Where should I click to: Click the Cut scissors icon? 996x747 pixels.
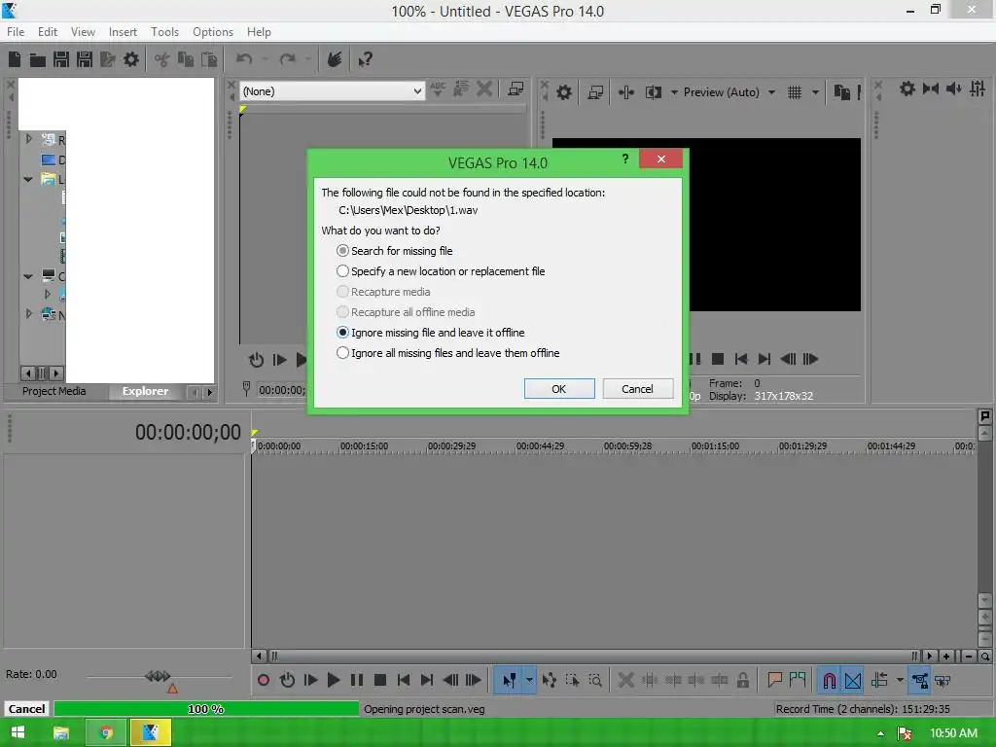pos(162,59)
